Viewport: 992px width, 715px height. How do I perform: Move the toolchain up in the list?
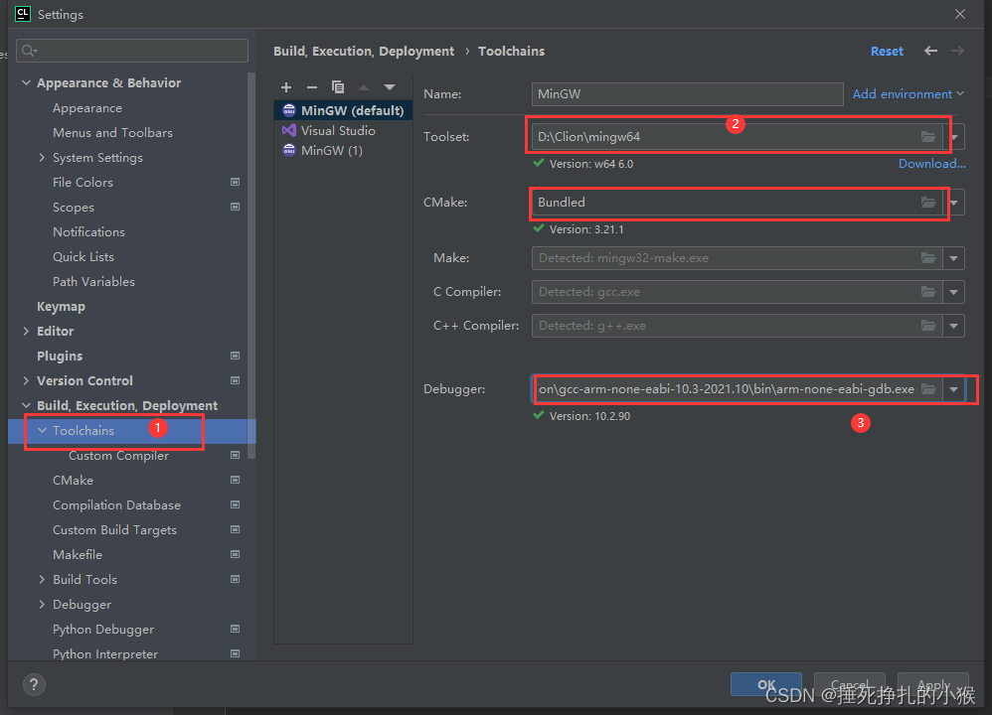364,87
